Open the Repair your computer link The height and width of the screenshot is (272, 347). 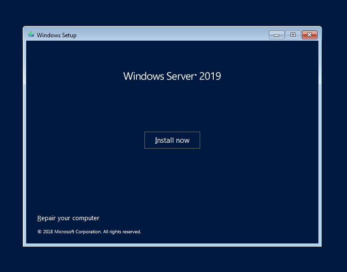(x=68, y=218)
